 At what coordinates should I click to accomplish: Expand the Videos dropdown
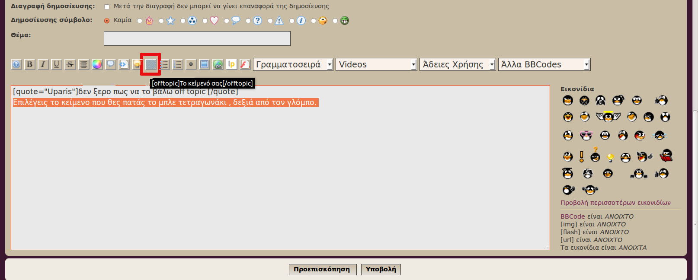point(376,64)
